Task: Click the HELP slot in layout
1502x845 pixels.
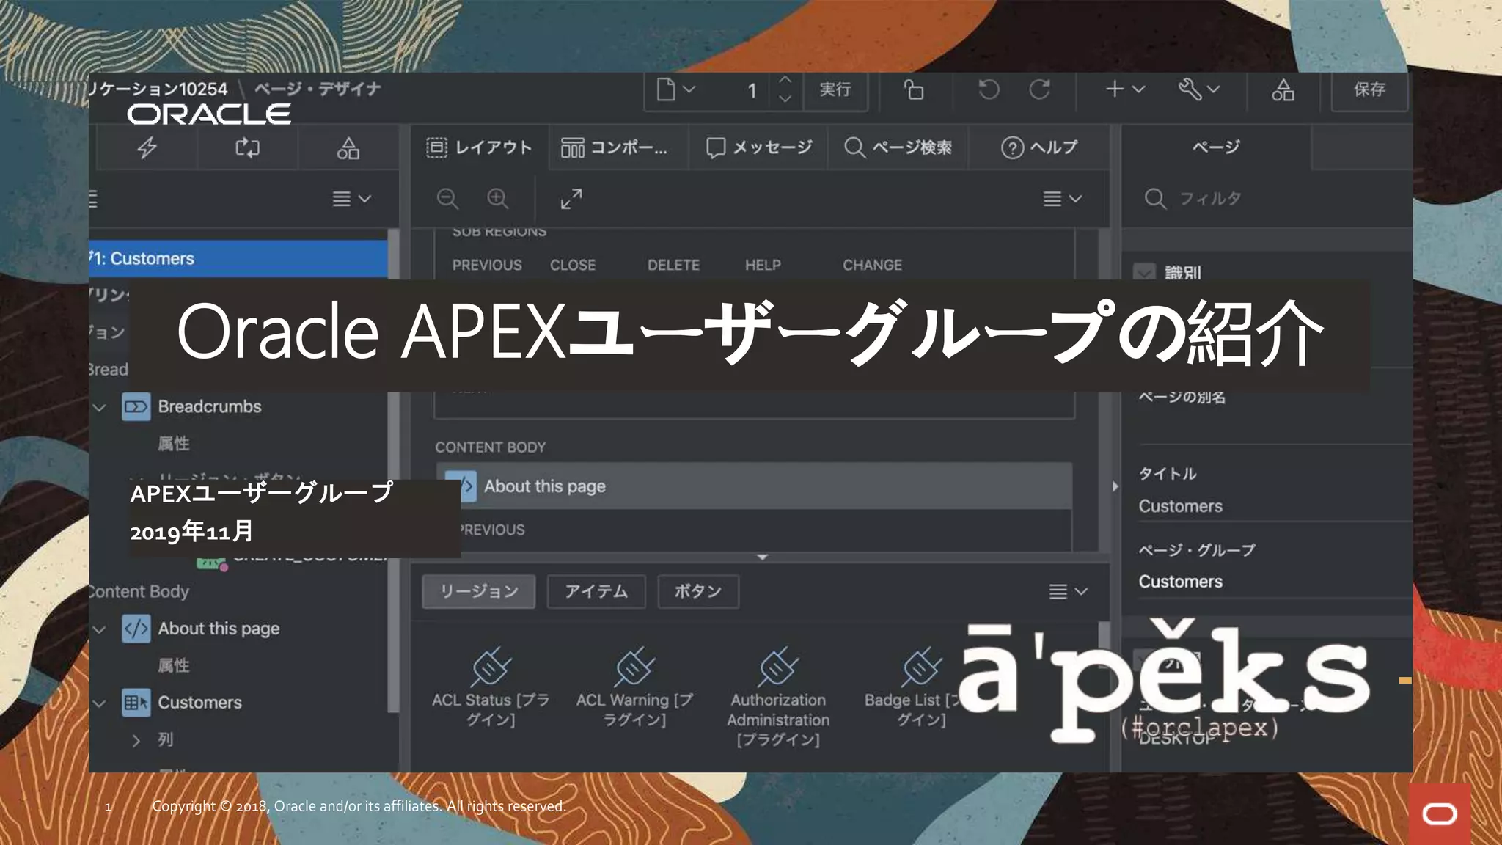Action: 763,265
